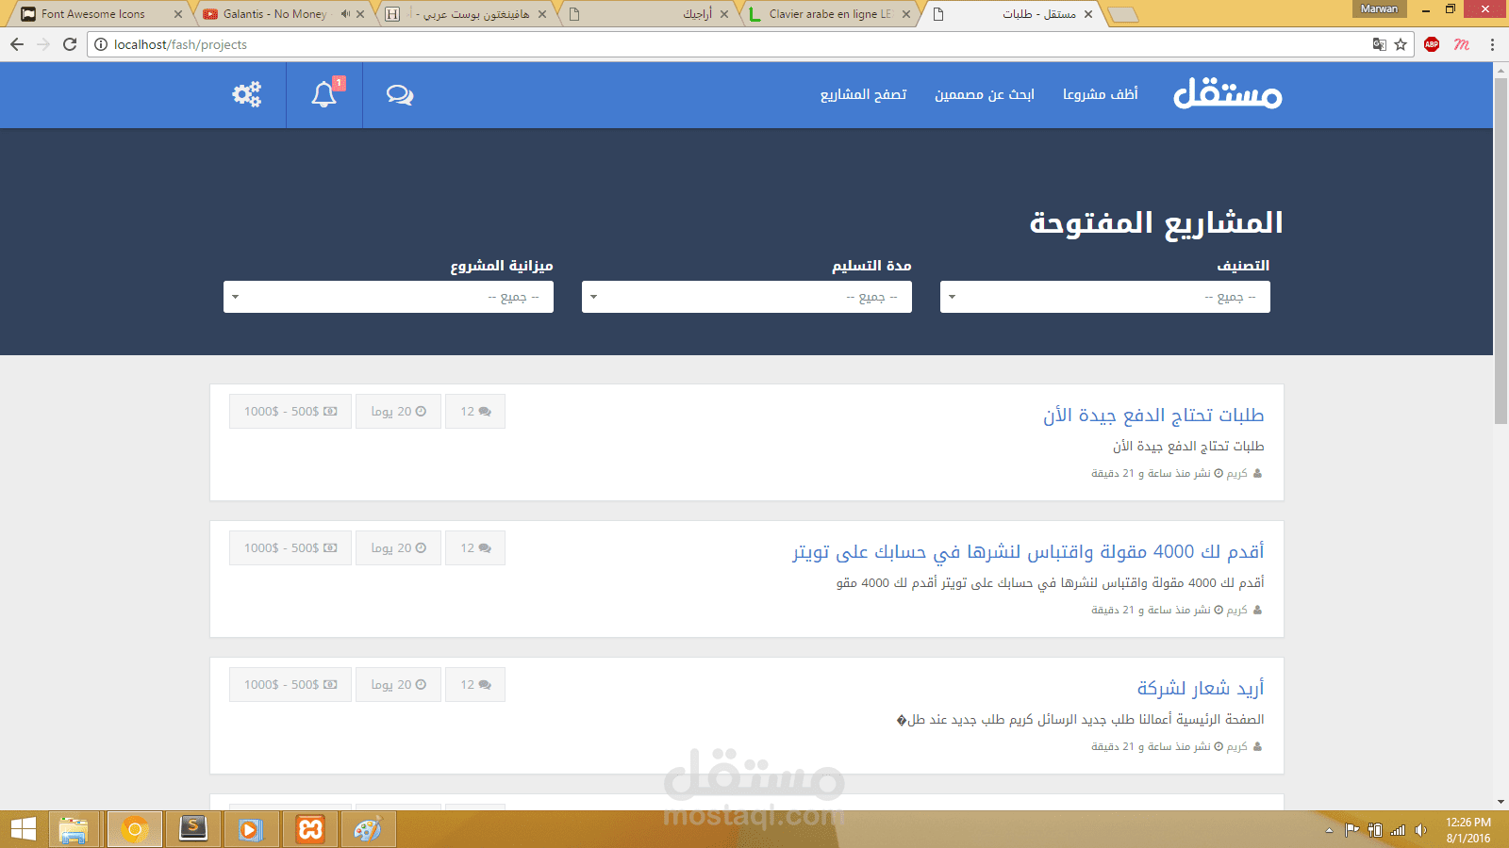This screenshot has height=848, width=1509.
Task: Click the مستقل logo in the header
Action: click(x=1227, y=93)
